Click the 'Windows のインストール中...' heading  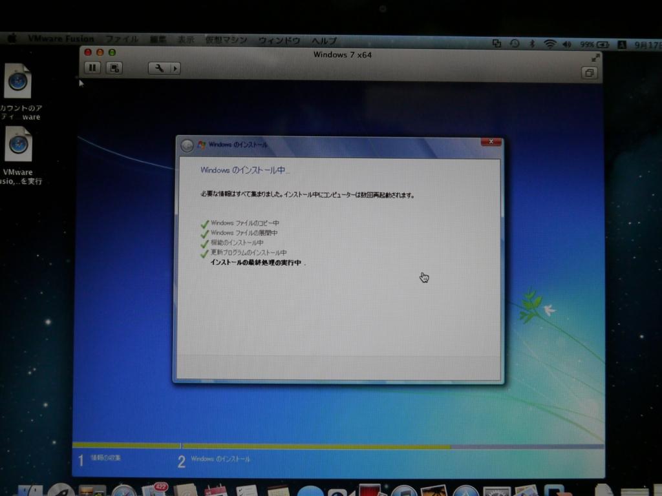pyautogui.click(x=245, y=170)
